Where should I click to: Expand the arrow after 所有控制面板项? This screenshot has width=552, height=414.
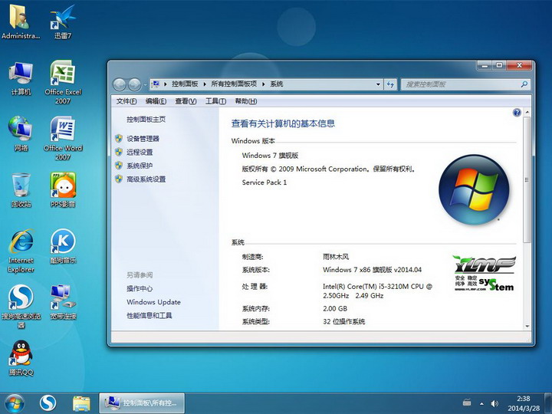[x=263, y=84]
